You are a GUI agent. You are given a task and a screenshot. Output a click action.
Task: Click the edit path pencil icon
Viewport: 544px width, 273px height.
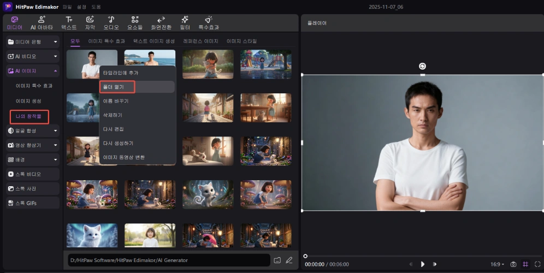(289, 260)
